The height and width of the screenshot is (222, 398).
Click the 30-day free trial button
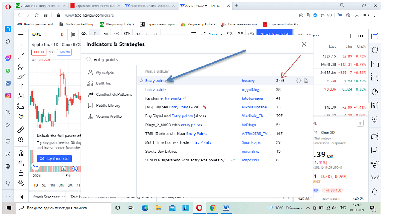point(54,159)
